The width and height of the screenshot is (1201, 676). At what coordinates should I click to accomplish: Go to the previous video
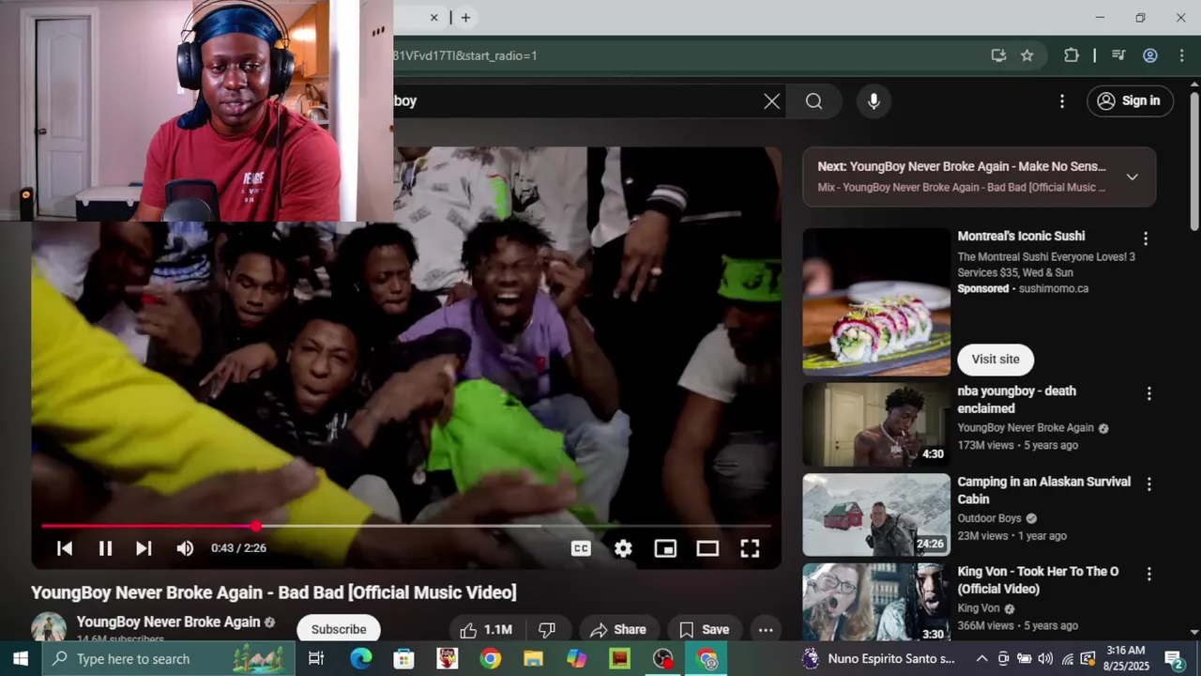pyautogui.click(x=65, y=548)
